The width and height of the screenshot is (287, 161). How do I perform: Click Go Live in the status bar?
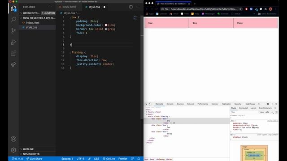tap(109, 159)
